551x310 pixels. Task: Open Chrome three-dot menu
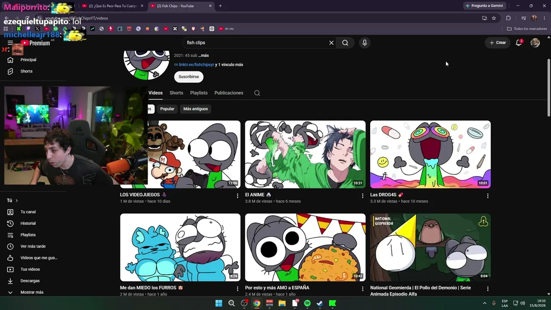(x=545, y=18)
